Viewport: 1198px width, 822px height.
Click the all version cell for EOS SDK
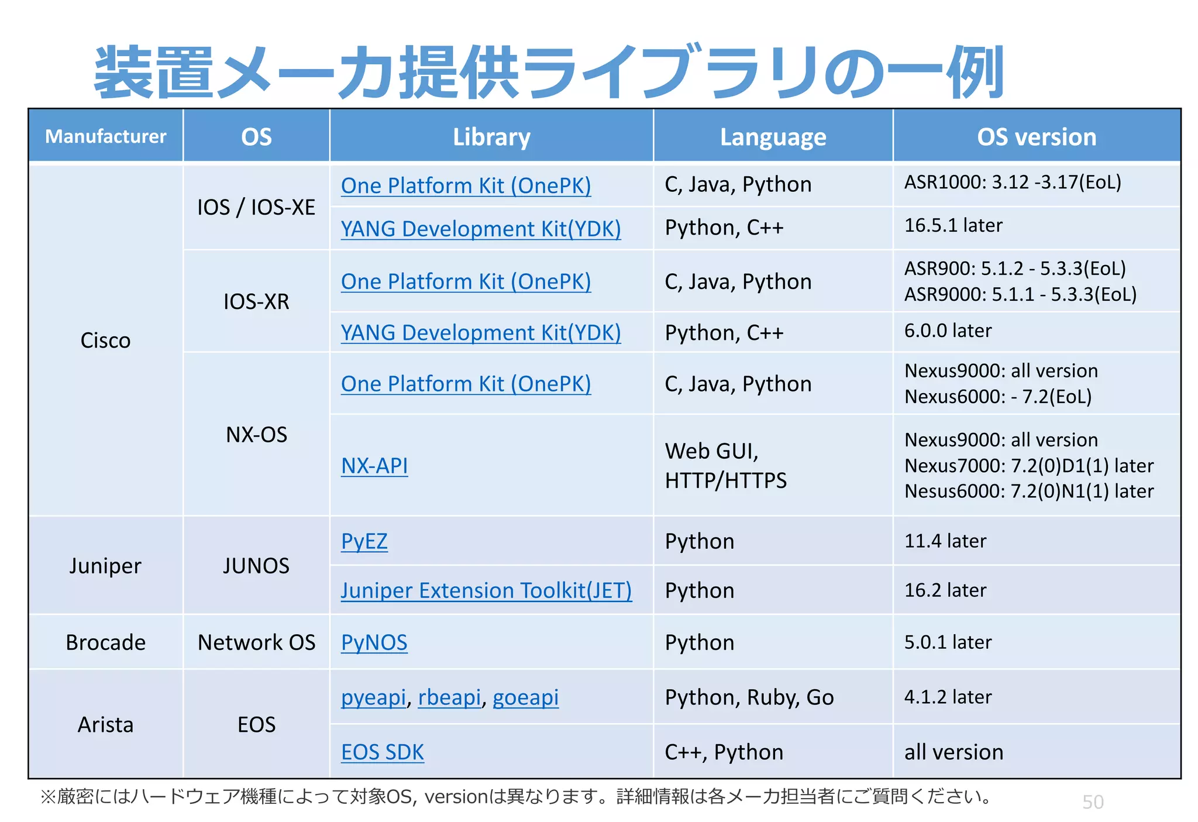click(x=1037, y=752)
